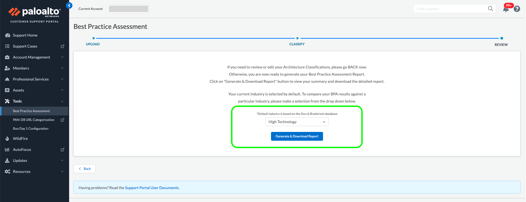Click the Support Home dashboard icon
The image size is (526, 202).
7,35
